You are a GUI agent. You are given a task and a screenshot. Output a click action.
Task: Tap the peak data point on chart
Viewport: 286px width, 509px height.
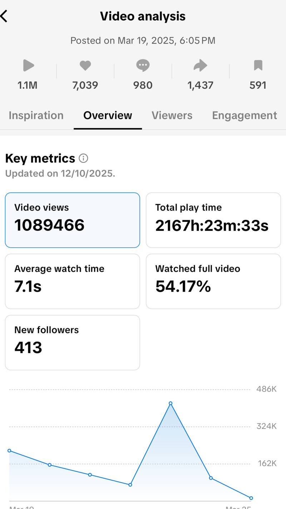(171, 403)
